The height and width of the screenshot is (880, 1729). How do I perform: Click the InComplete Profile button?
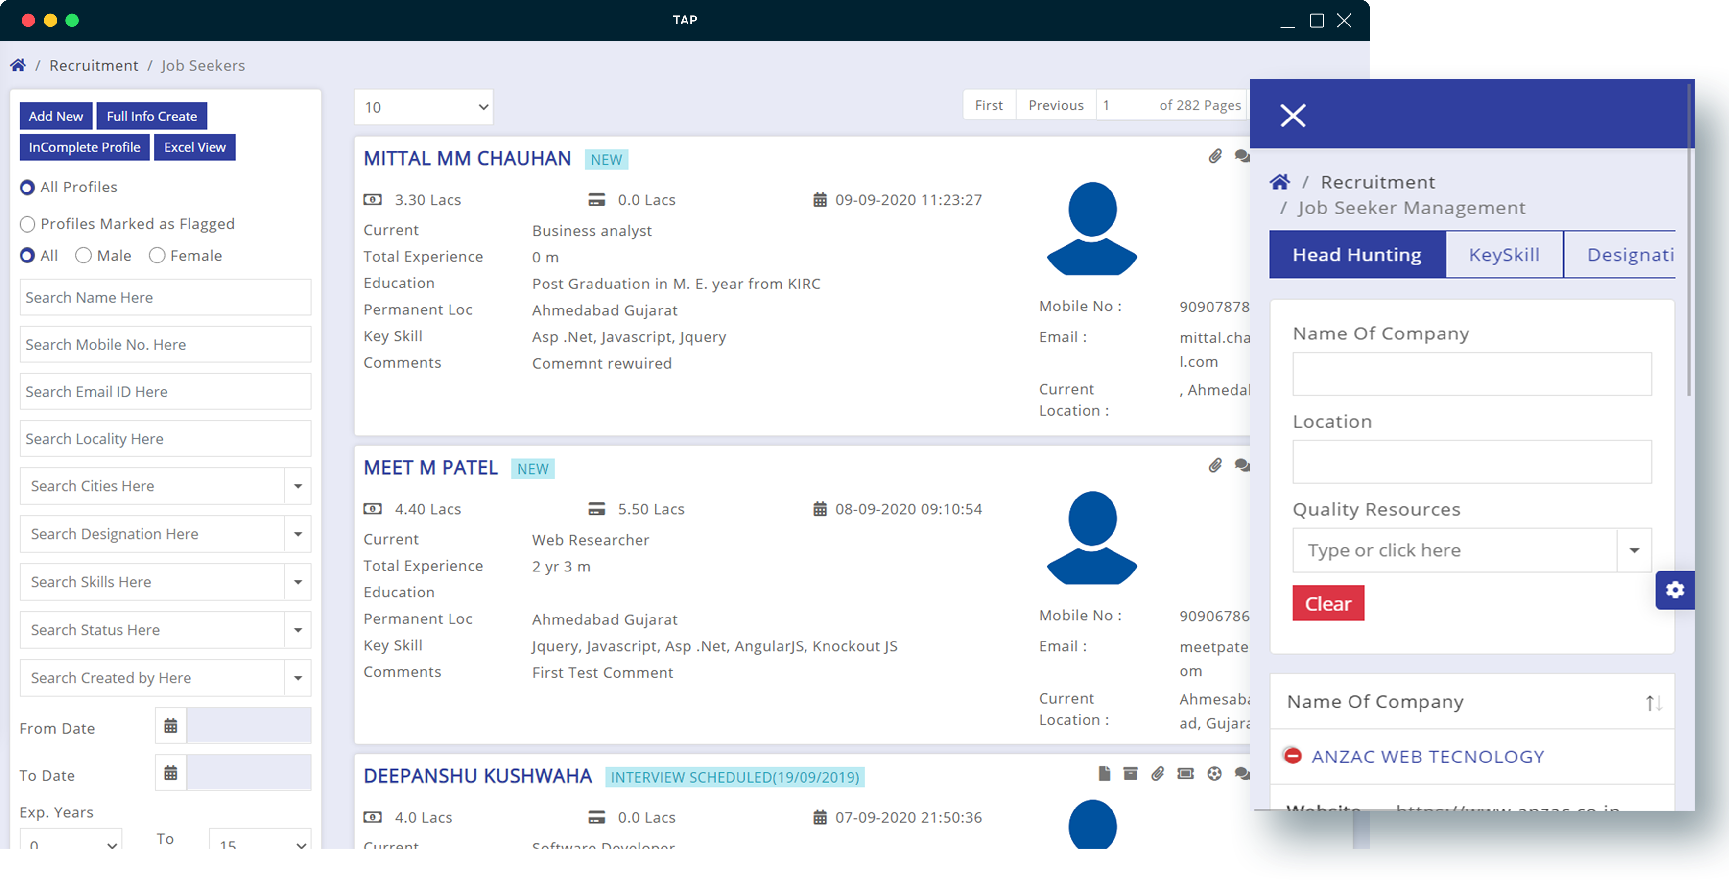coord(84,147)
